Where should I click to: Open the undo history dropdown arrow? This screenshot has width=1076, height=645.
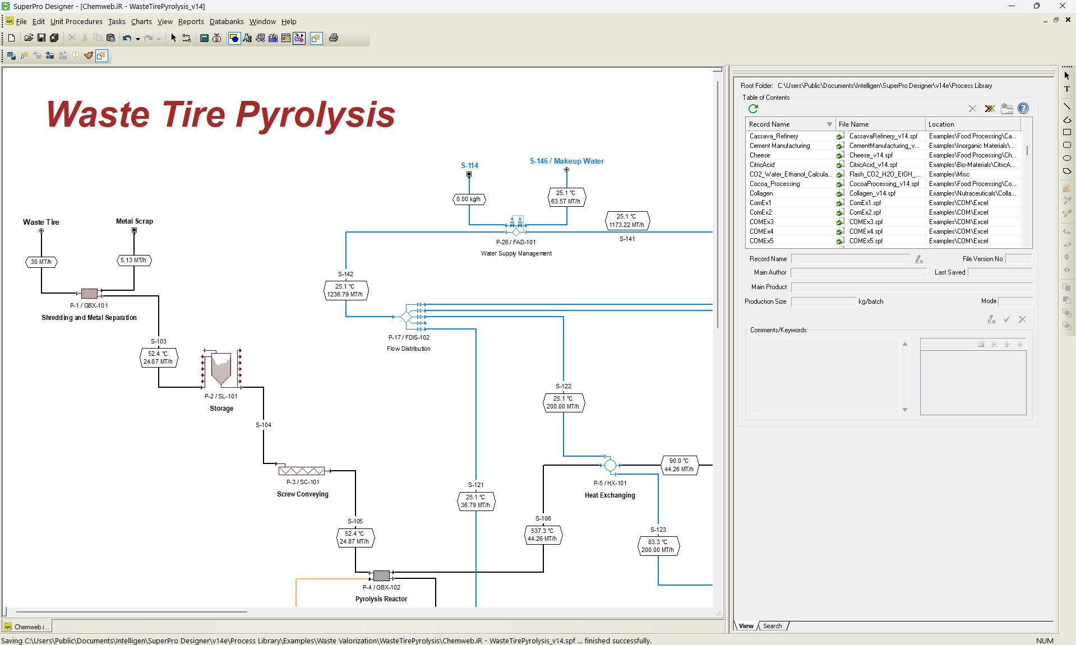[137, 39]
